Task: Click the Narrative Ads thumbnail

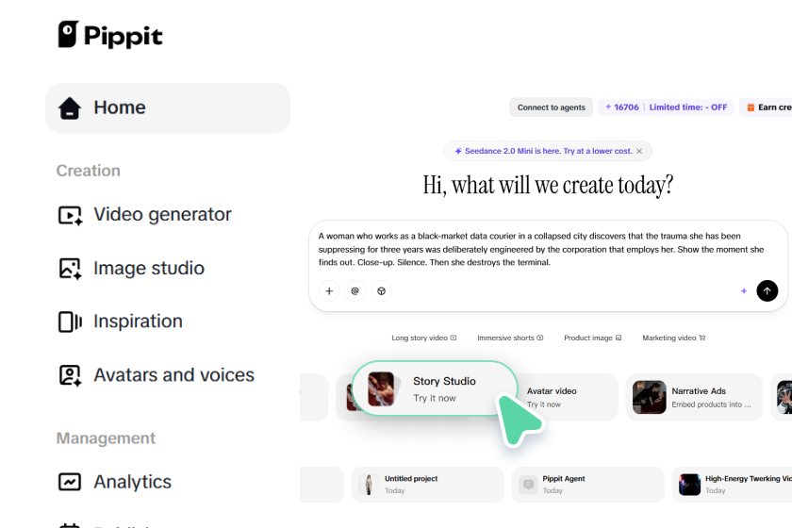Action: pyautogui.click(x=650, y=397)
